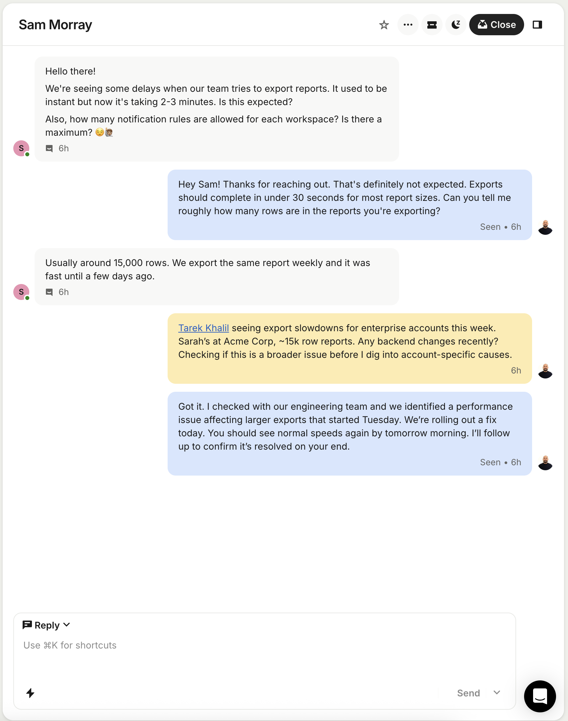Select the agent avatar next to the latest reply
568x721 pixels.
coord(545,462)
